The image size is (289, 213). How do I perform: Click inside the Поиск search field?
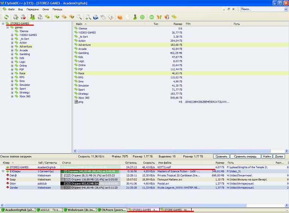263,9
